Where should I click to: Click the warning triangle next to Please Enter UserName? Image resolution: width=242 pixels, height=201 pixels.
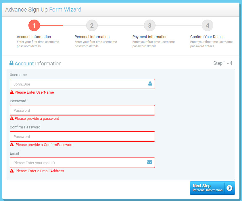click(x=11, y=92)
